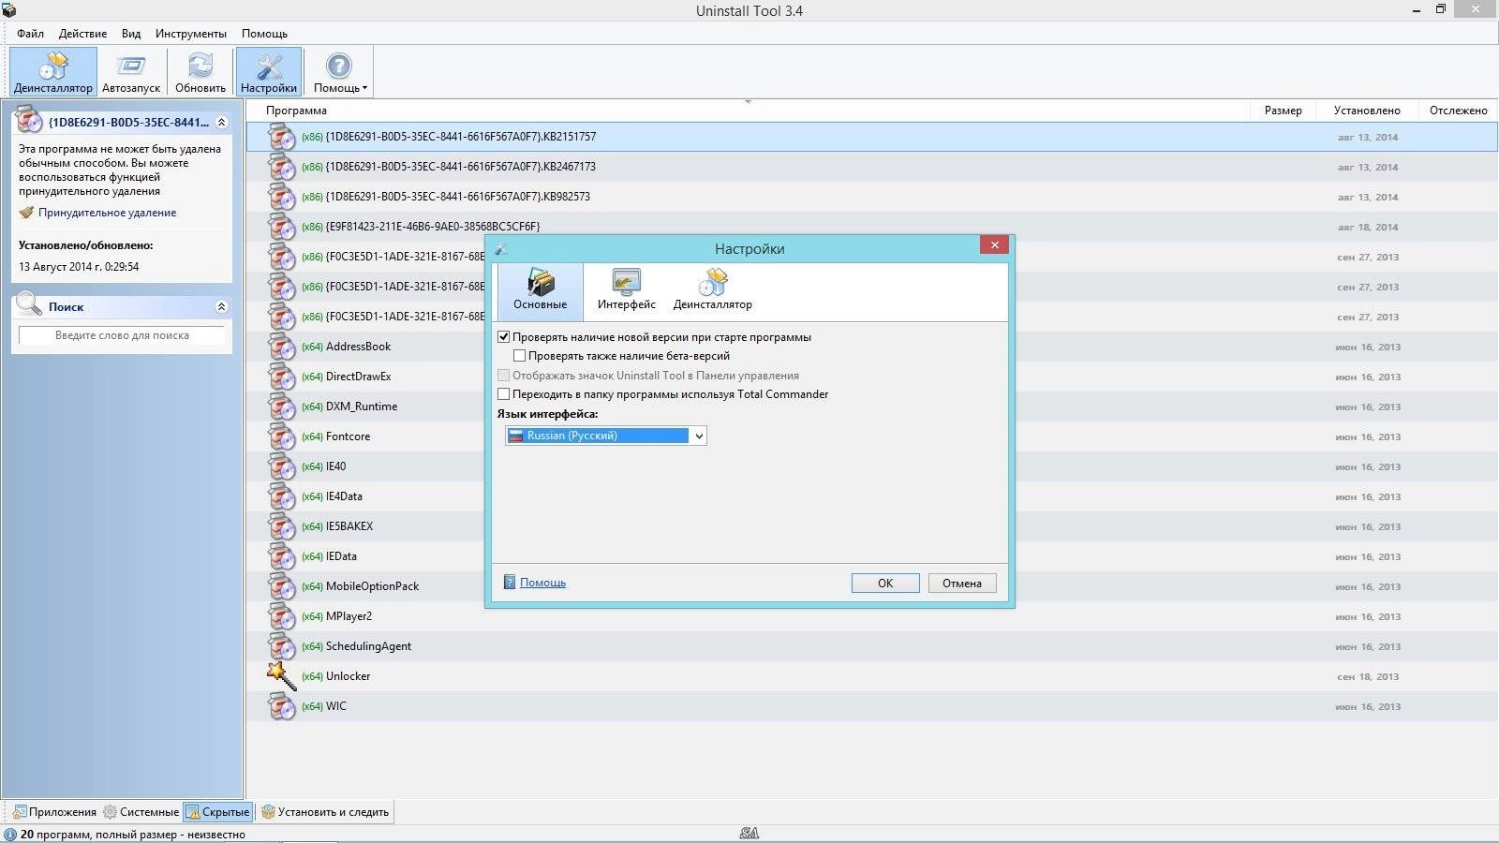
Task: Click the info icon in status bar
Action: (x=10, y=835)
